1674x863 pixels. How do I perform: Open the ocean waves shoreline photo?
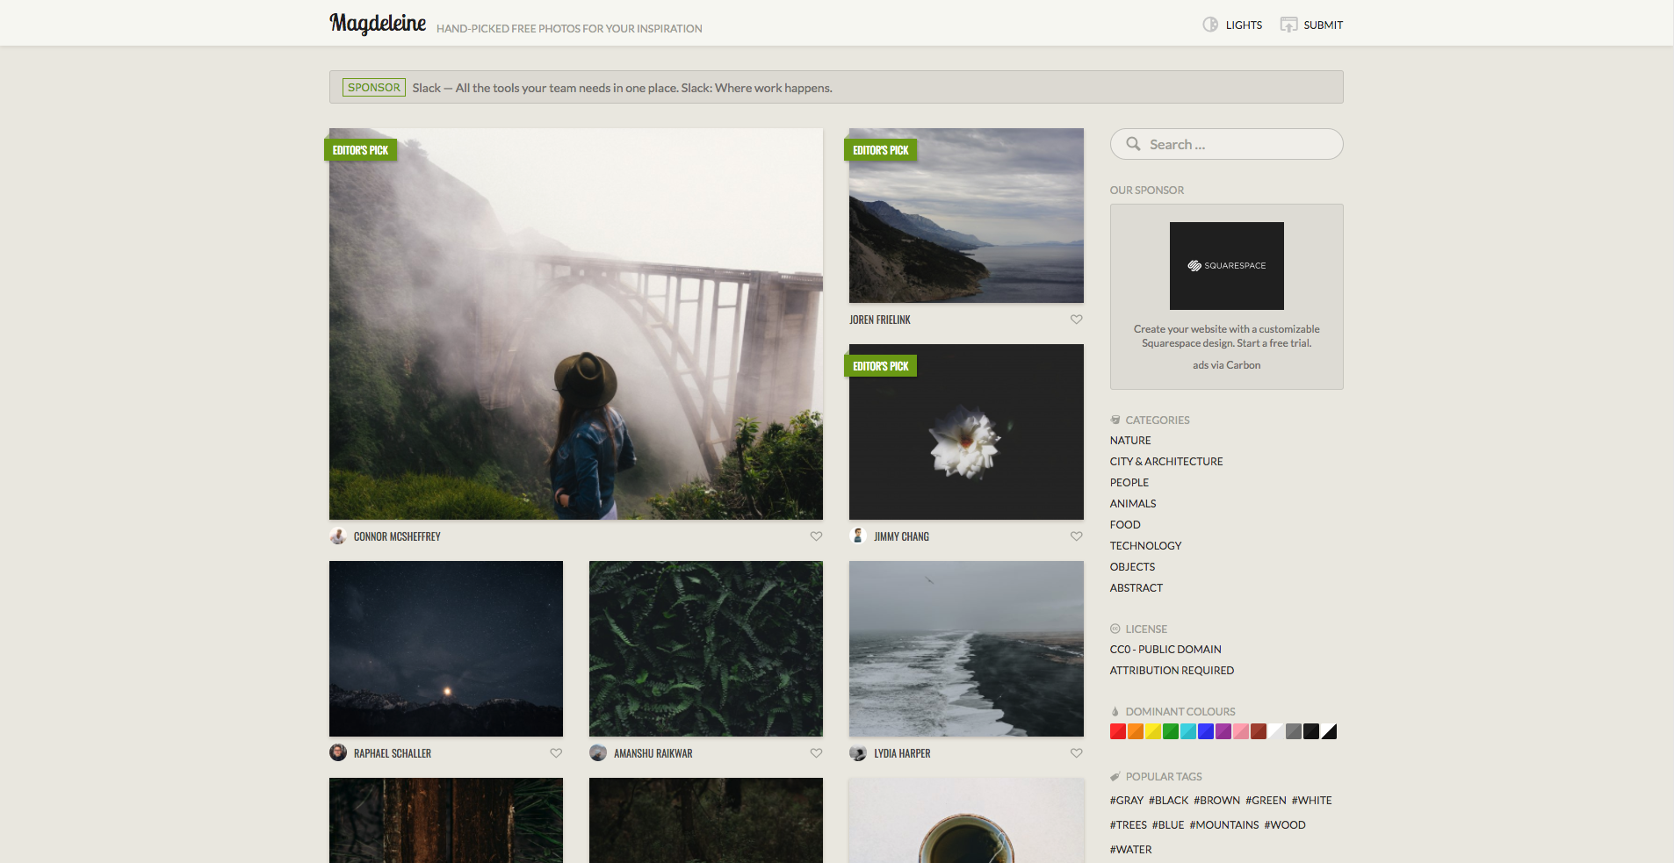(966, 649)
